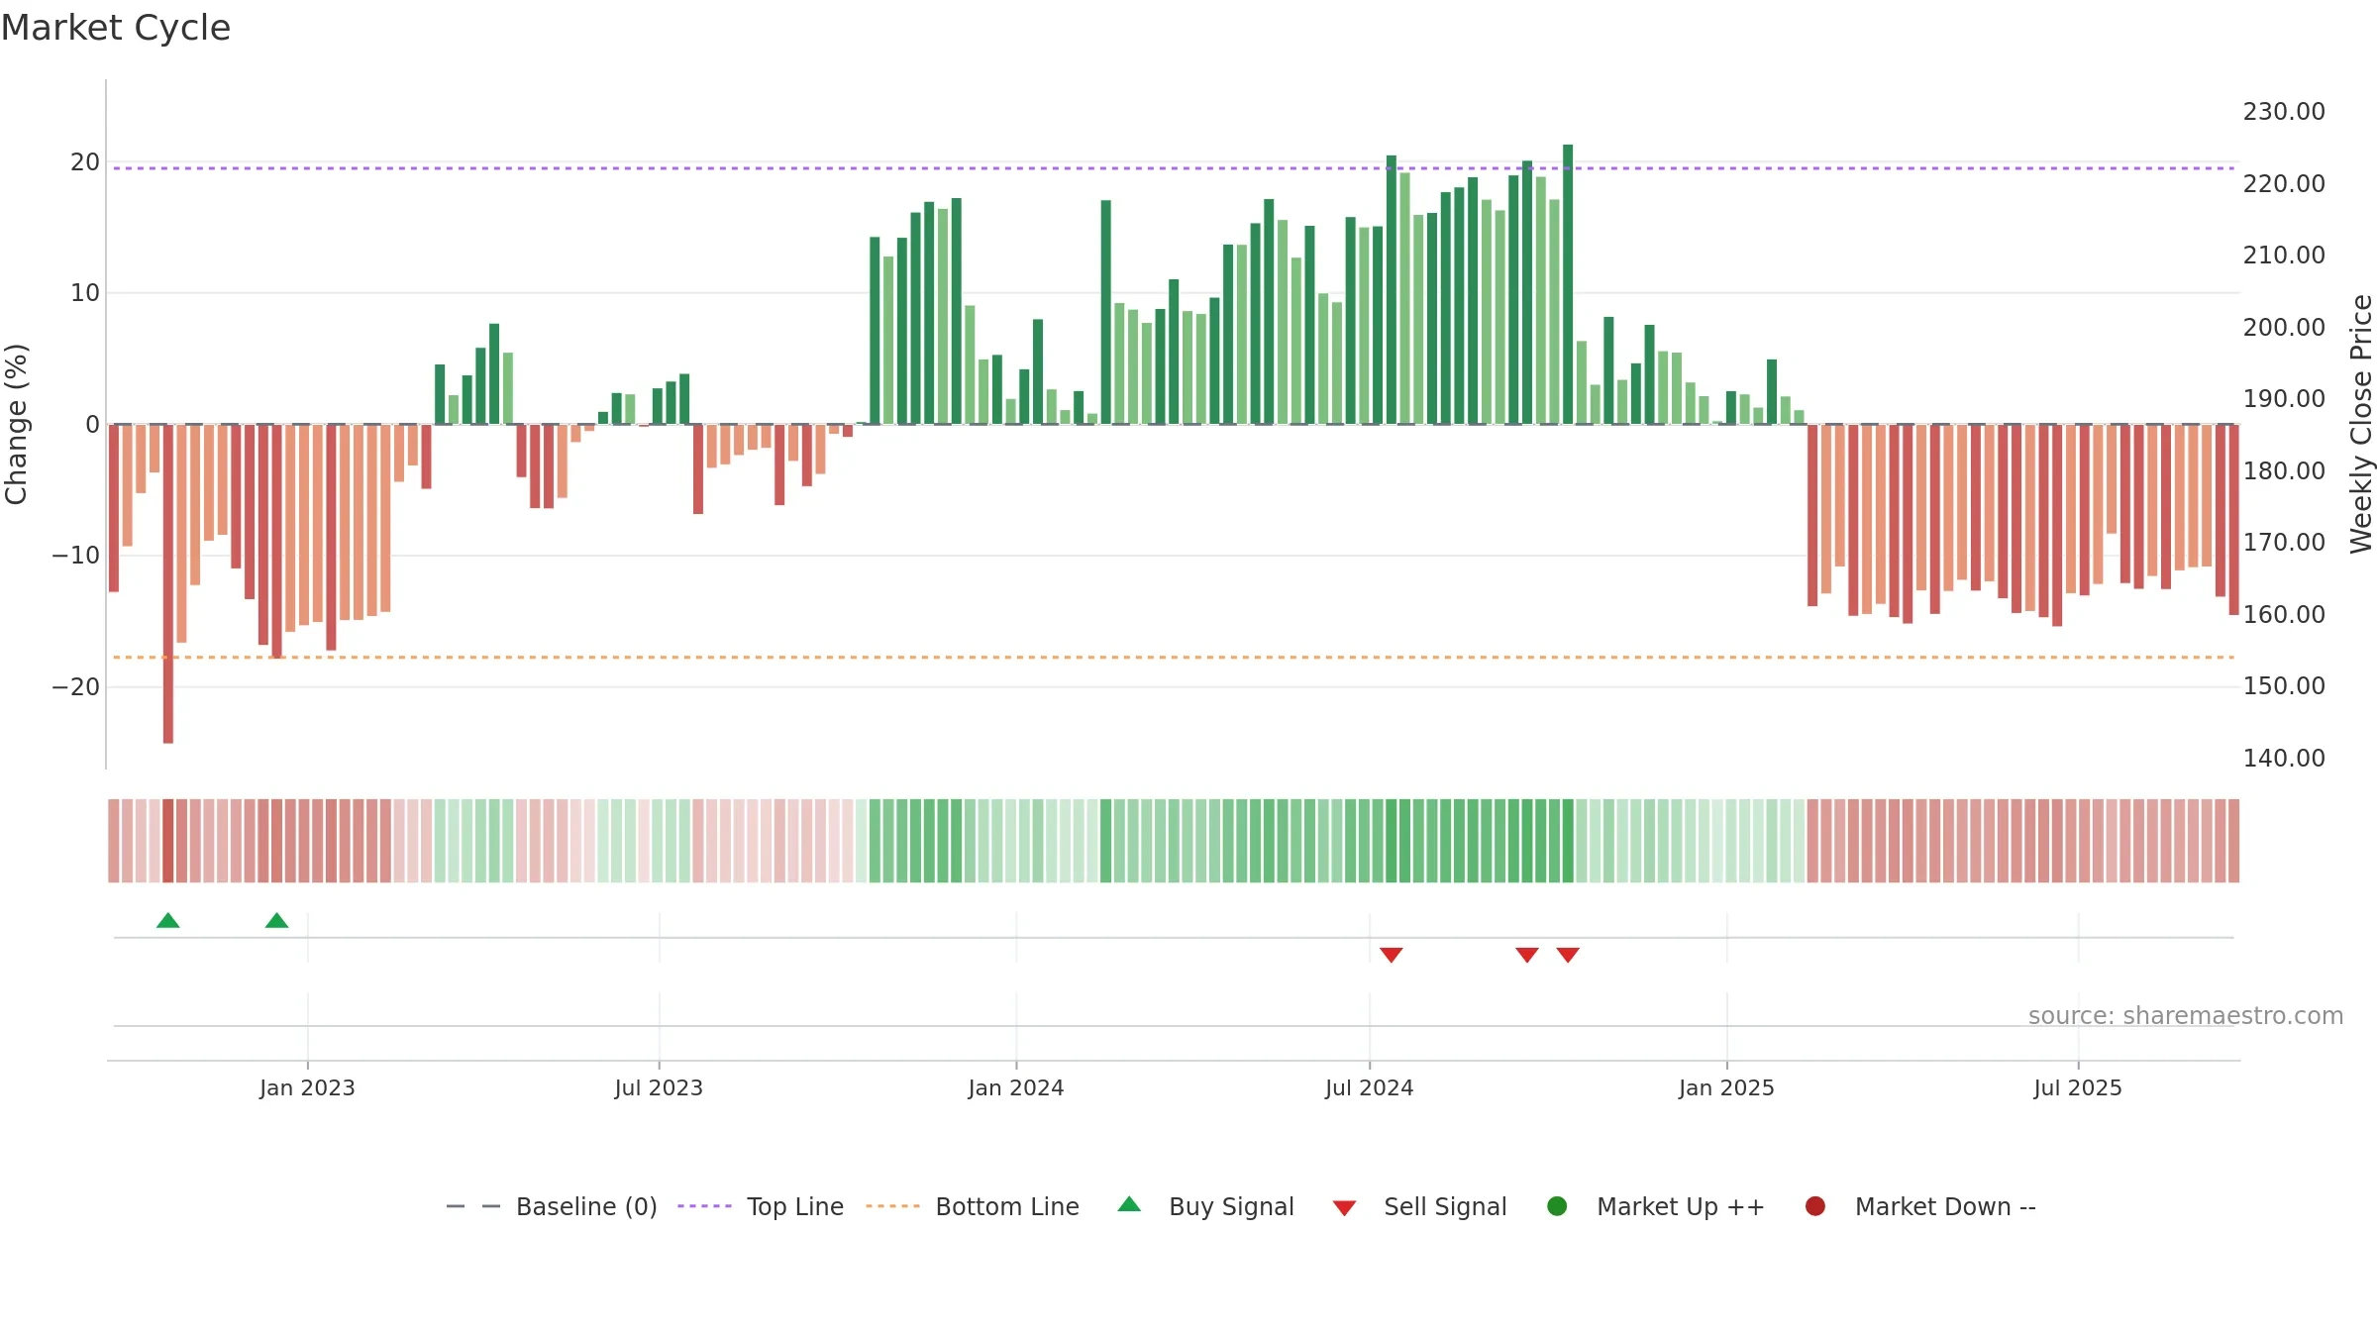Click the Jan 2025 x-axis label

1727,1087
